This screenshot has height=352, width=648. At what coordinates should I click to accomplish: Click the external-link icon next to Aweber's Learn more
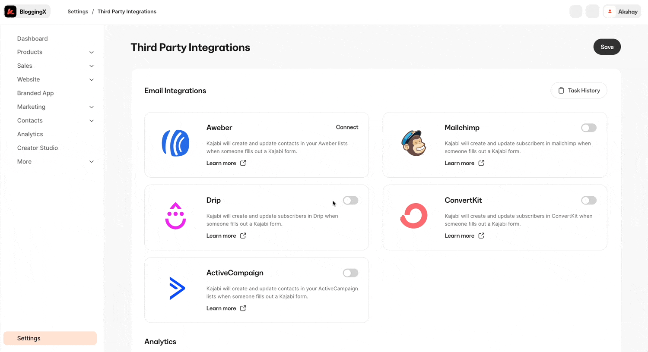point(243,163)
